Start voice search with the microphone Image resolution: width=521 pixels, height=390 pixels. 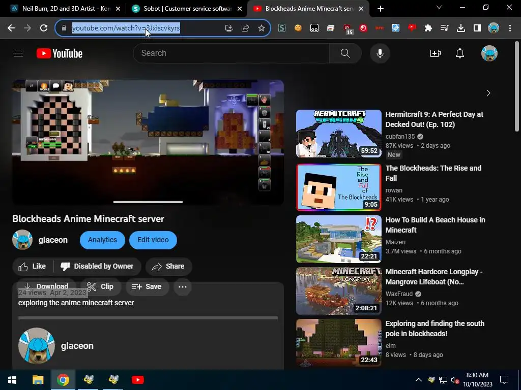[380, 53]
